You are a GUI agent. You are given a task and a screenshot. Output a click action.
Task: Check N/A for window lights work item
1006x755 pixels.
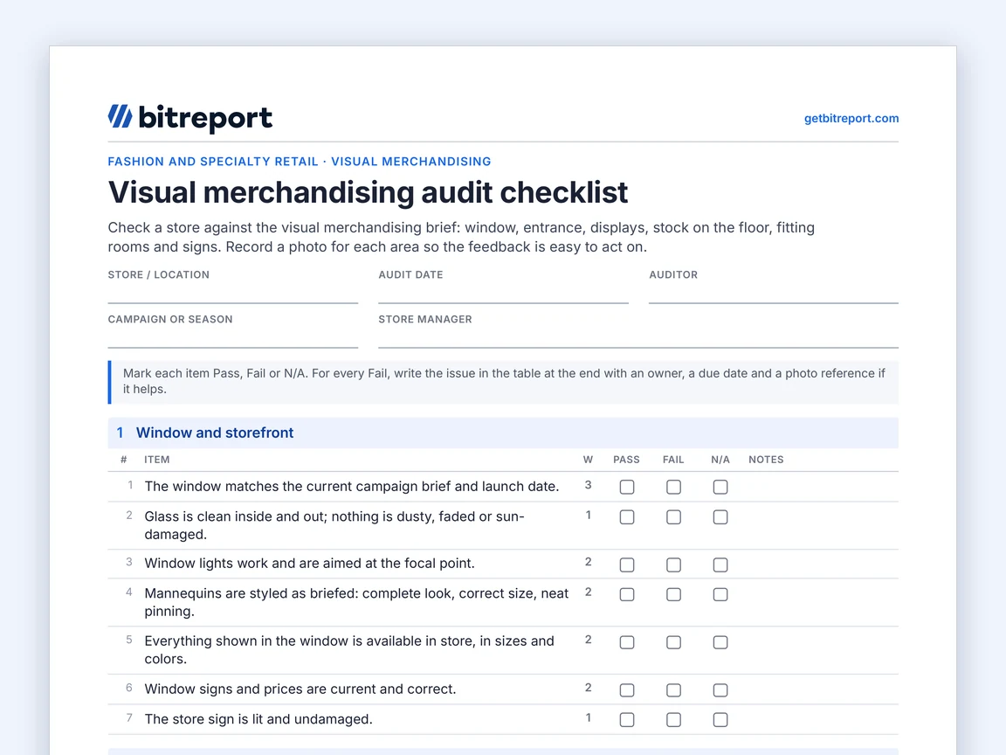coord(720,565)
